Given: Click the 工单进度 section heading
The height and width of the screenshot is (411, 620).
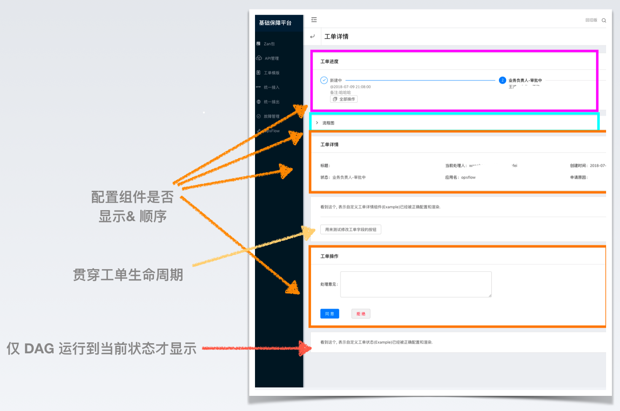Looking at the screenshot, I should [329, 61].
